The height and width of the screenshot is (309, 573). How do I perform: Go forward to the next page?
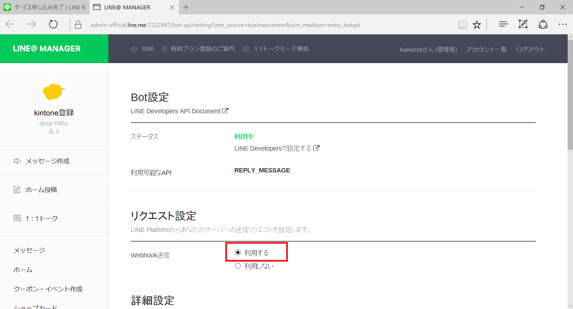(x=32, y=24)
